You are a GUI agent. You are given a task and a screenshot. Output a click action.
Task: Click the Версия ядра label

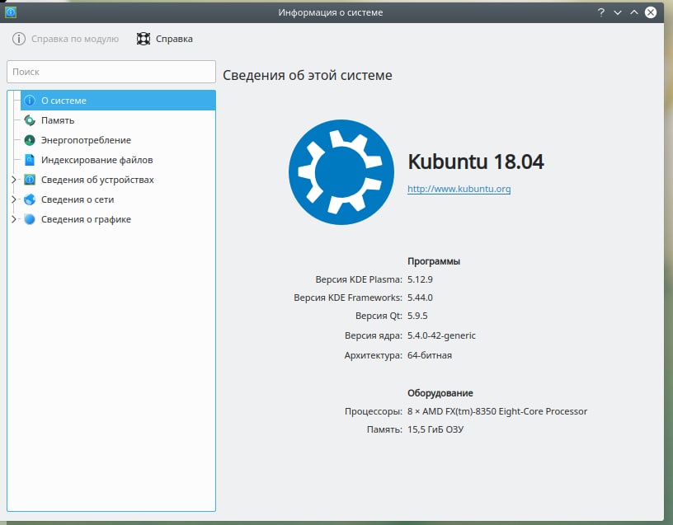374,335
